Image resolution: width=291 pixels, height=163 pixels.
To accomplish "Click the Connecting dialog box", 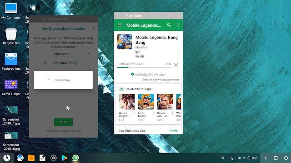I will point(63,80).
